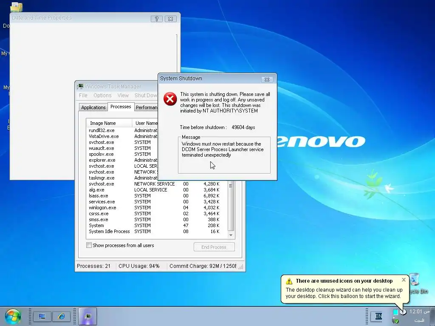Open the File menu in Task Manager

(x=83, y=96)
